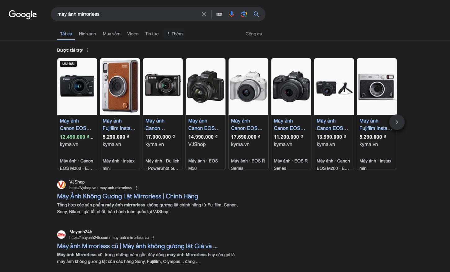Open Google Lens image search
The width and height of the screenshot is (450, 272).
(x=244, y=14)
